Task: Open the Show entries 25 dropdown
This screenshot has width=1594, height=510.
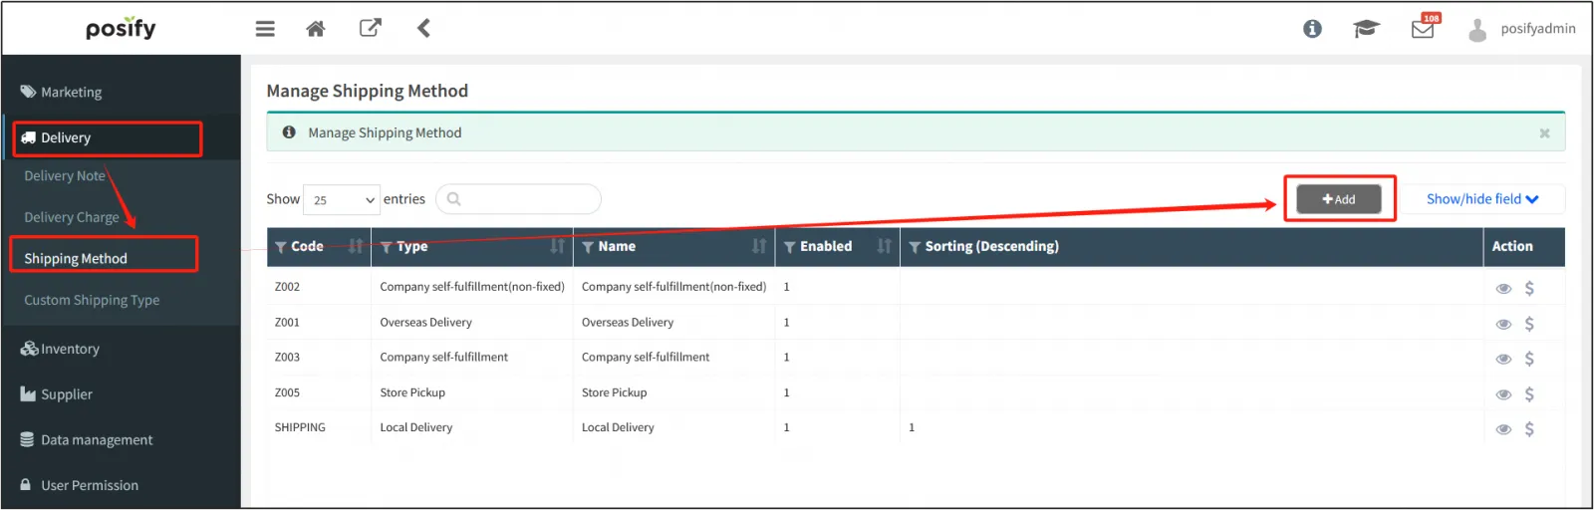Action: point(342,200)
